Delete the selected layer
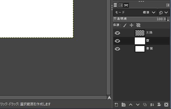 tap(166, 105)
